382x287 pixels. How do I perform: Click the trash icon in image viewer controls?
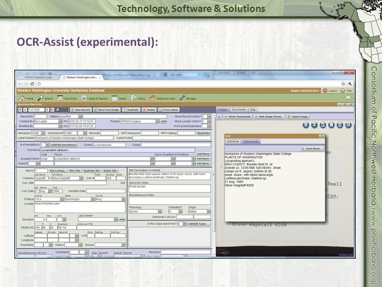[340, 125]
